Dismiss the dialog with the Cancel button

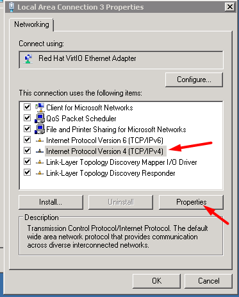[208, 281]
